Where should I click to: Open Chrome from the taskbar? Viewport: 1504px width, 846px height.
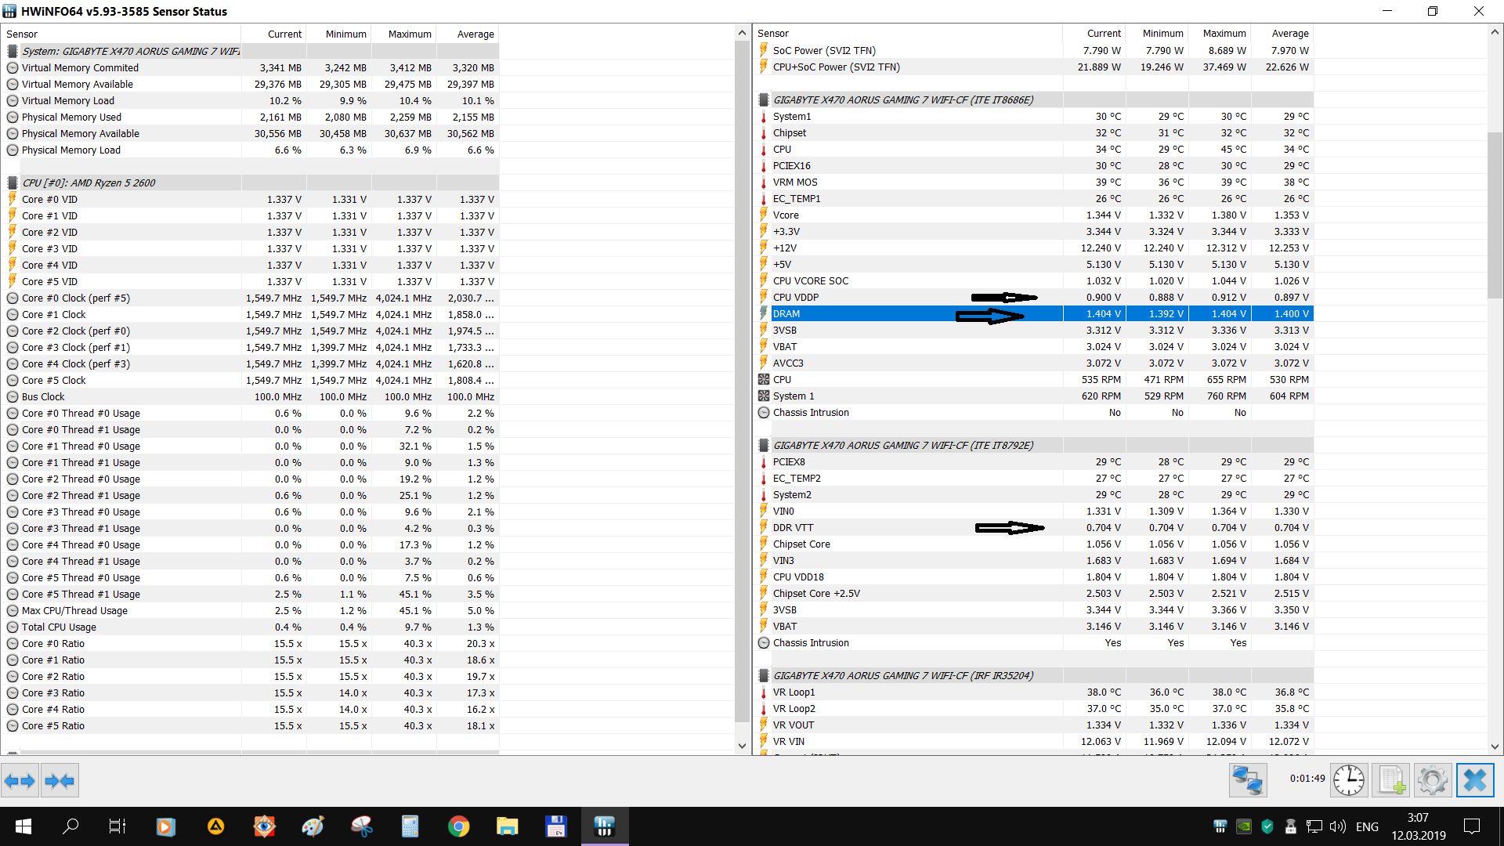pyautogui.click(x=458, y=826)
